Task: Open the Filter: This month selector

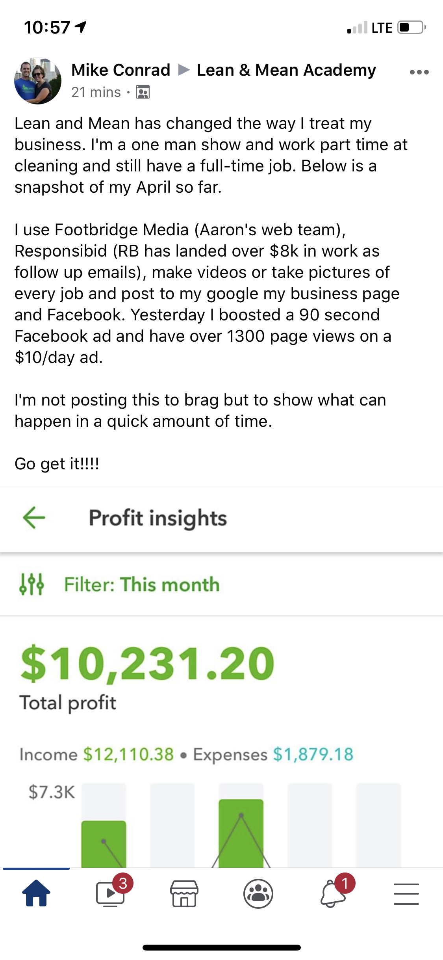Action: point(142,584)
